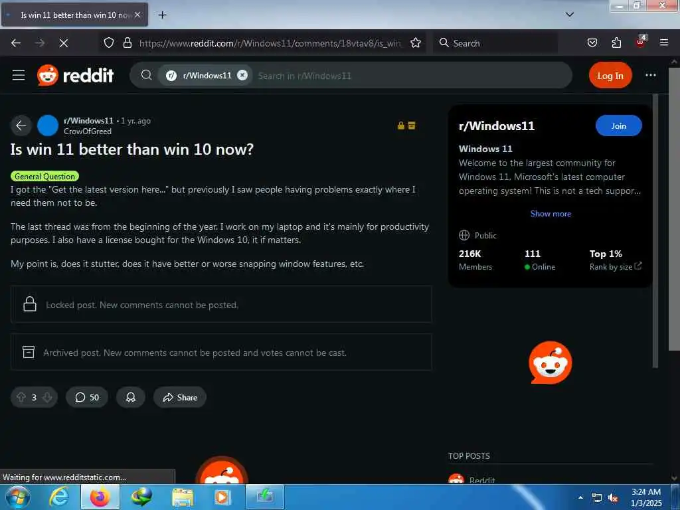This screenshot has width=680, height=510.
Task: Click the site padlock icon
Action: [127, 42]
